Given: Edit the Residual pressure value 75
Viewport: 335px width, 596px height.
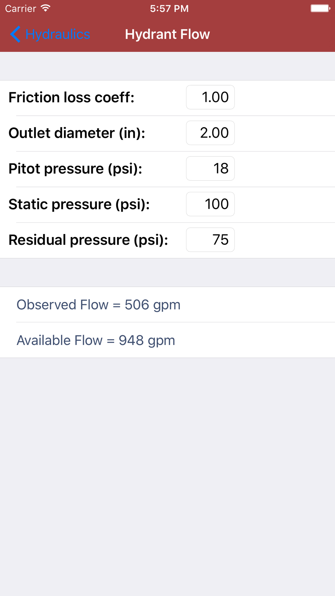Looking at the screenshot, I should [210, 240].
